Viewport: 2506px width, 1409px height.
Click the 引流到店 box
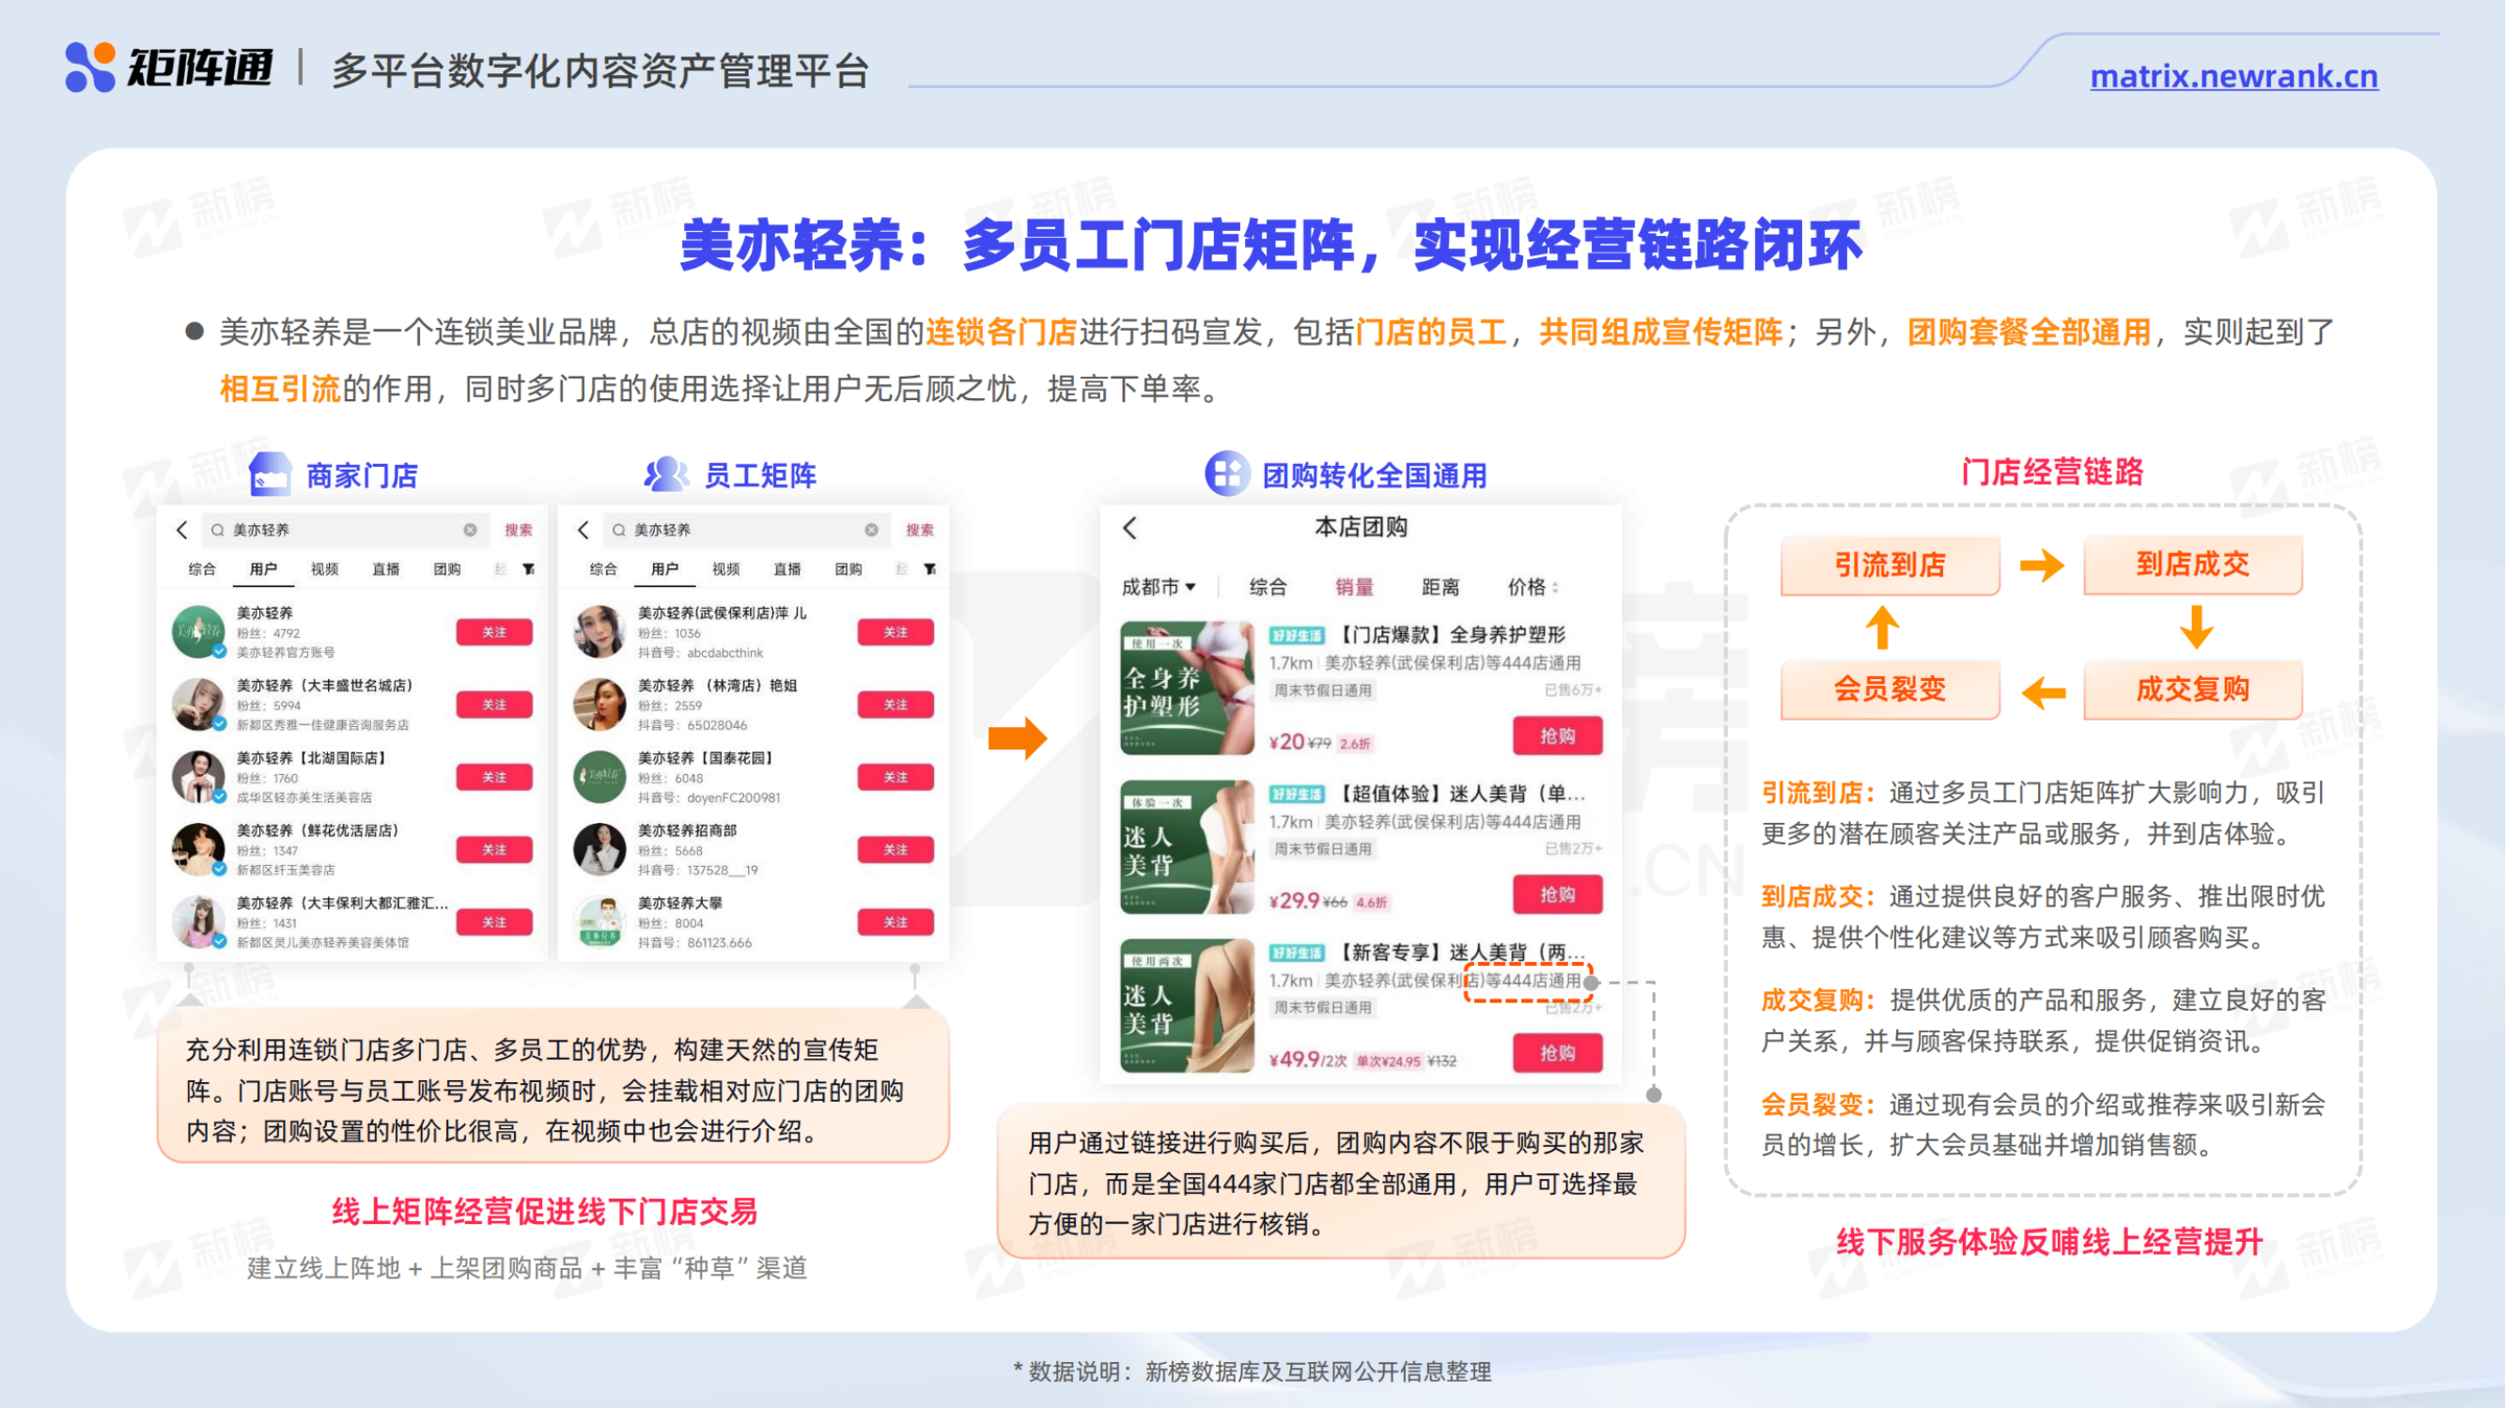click(1891, 565)
